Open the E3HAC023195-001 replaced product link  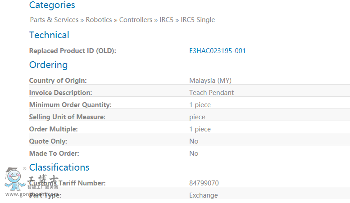[x=218, y=51]
